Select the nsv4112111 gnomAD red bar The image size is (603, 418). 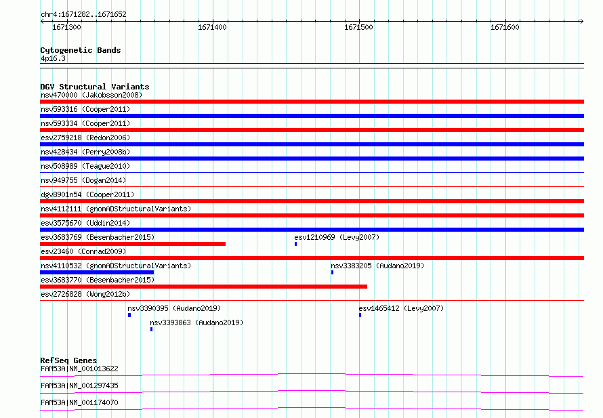[x=312, y=215]
